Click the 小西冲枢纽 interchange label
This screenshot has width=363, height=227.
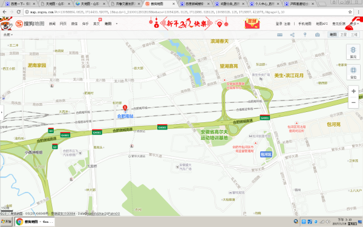[33, 153]
